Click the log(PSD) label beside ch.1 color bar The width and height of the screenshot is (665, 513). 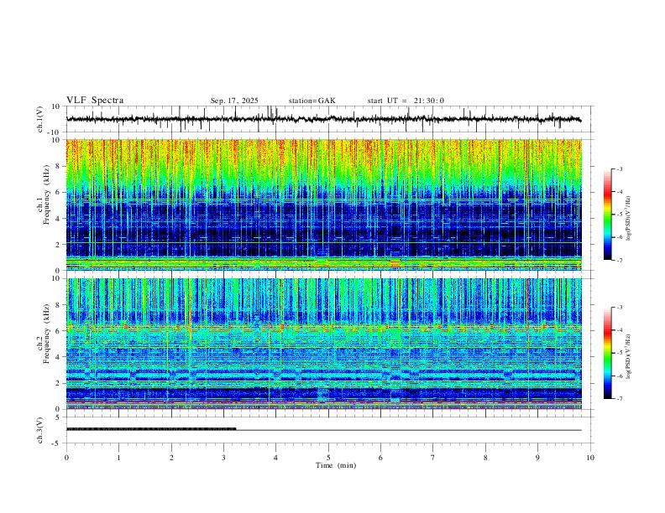[x=628, y=219]
